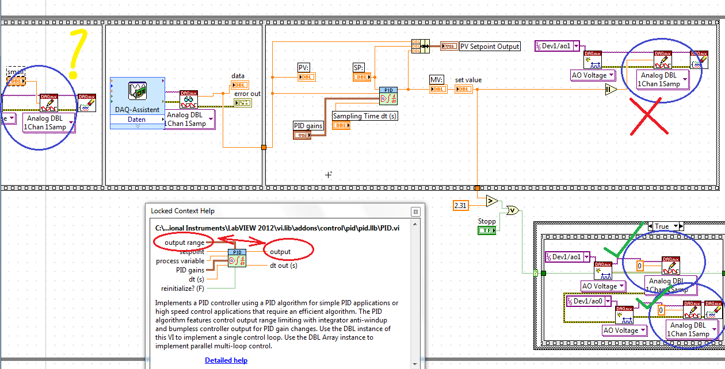Expand the DAQ-Assistent double-chevron expander

pyautogui.click(x=137, y=126)
